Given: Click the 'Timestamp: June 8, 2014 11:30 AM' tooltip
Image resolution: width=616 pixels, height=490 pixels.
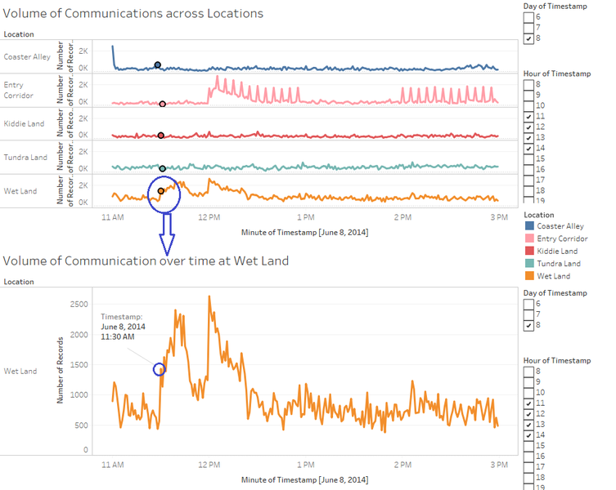Looking at the screenshot, I should tap(123, 327).
